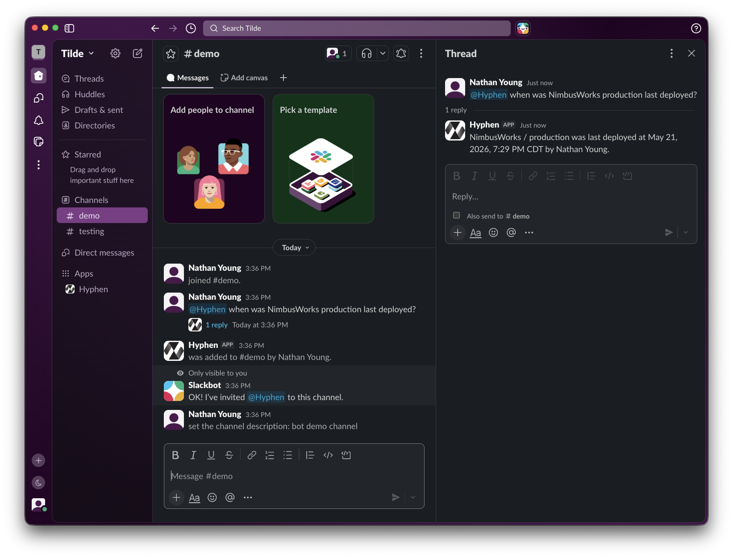The image size is (733, 558).
Task: Open Slack AI icon beside search bar
Action: click(x=523, y=28)
